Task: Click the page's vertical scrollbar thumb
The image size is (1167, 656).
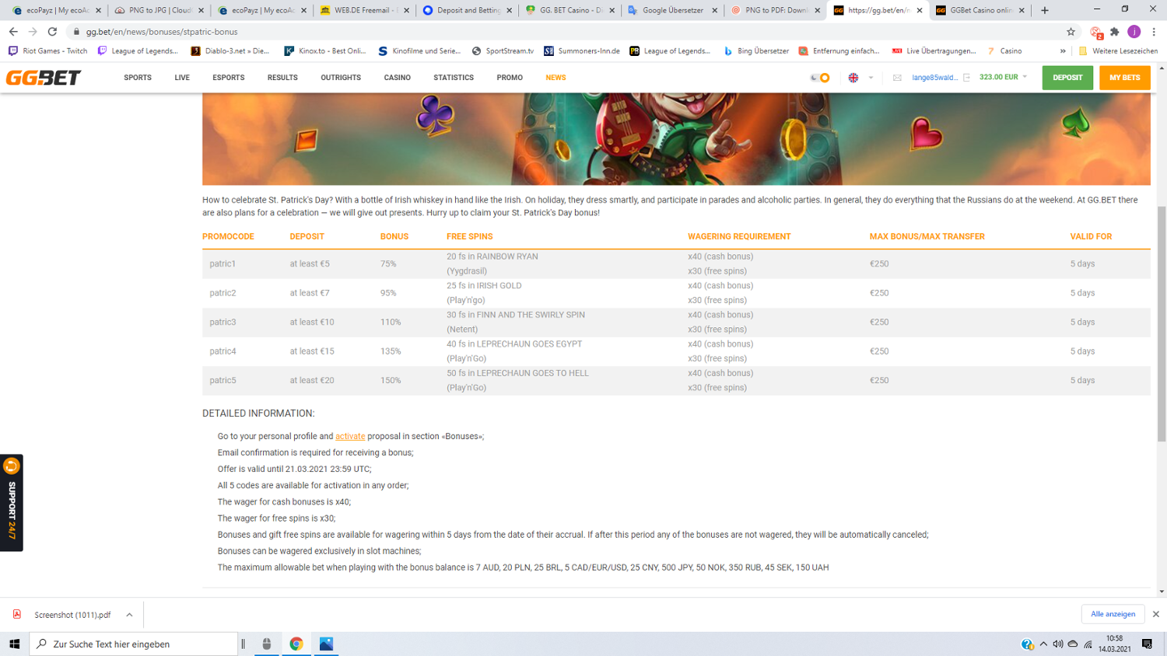Action: (1162, 323)
